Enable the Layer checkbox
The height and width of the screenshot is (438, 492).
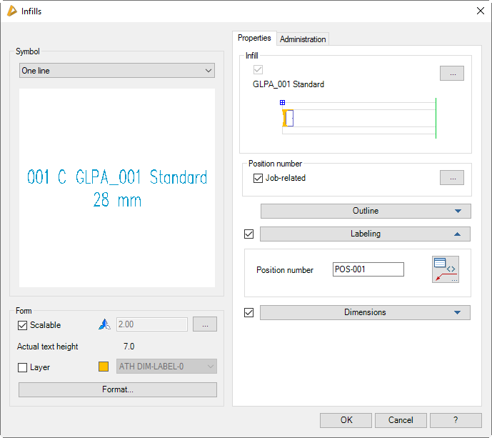(x=23, y=367)
